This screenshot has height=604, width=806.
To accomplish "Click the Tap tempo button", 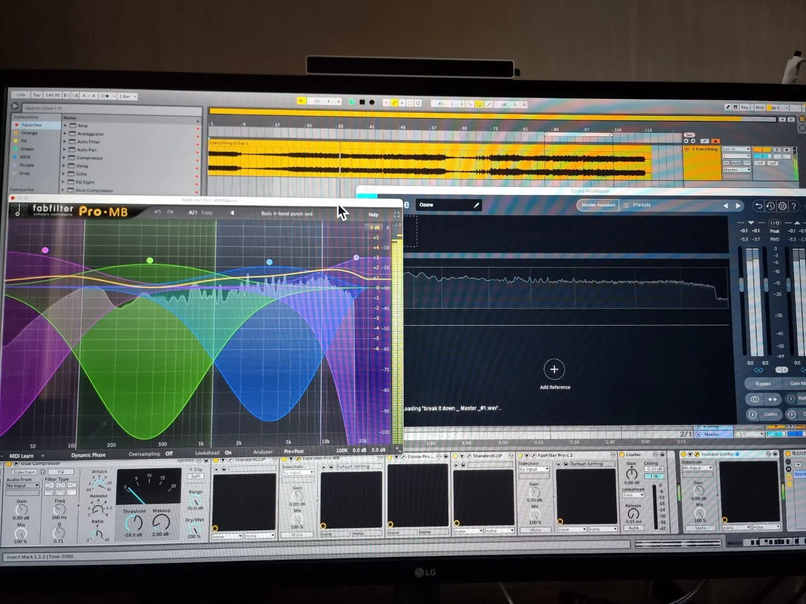I will click(37, 95).
